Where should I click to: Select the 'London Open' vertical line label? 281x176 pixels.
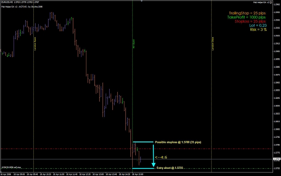pos(35,44)
